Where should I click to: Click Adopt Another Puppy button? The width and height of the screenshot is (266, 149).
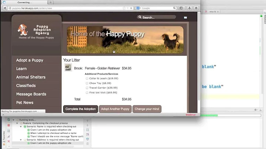tap(115, 109)
